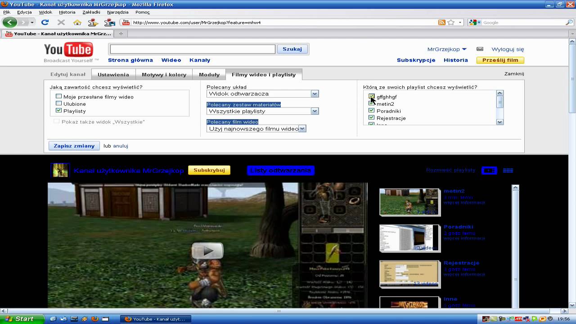
Task: Open the MrGrzejkop account dropdown
Action: point(447,49)
